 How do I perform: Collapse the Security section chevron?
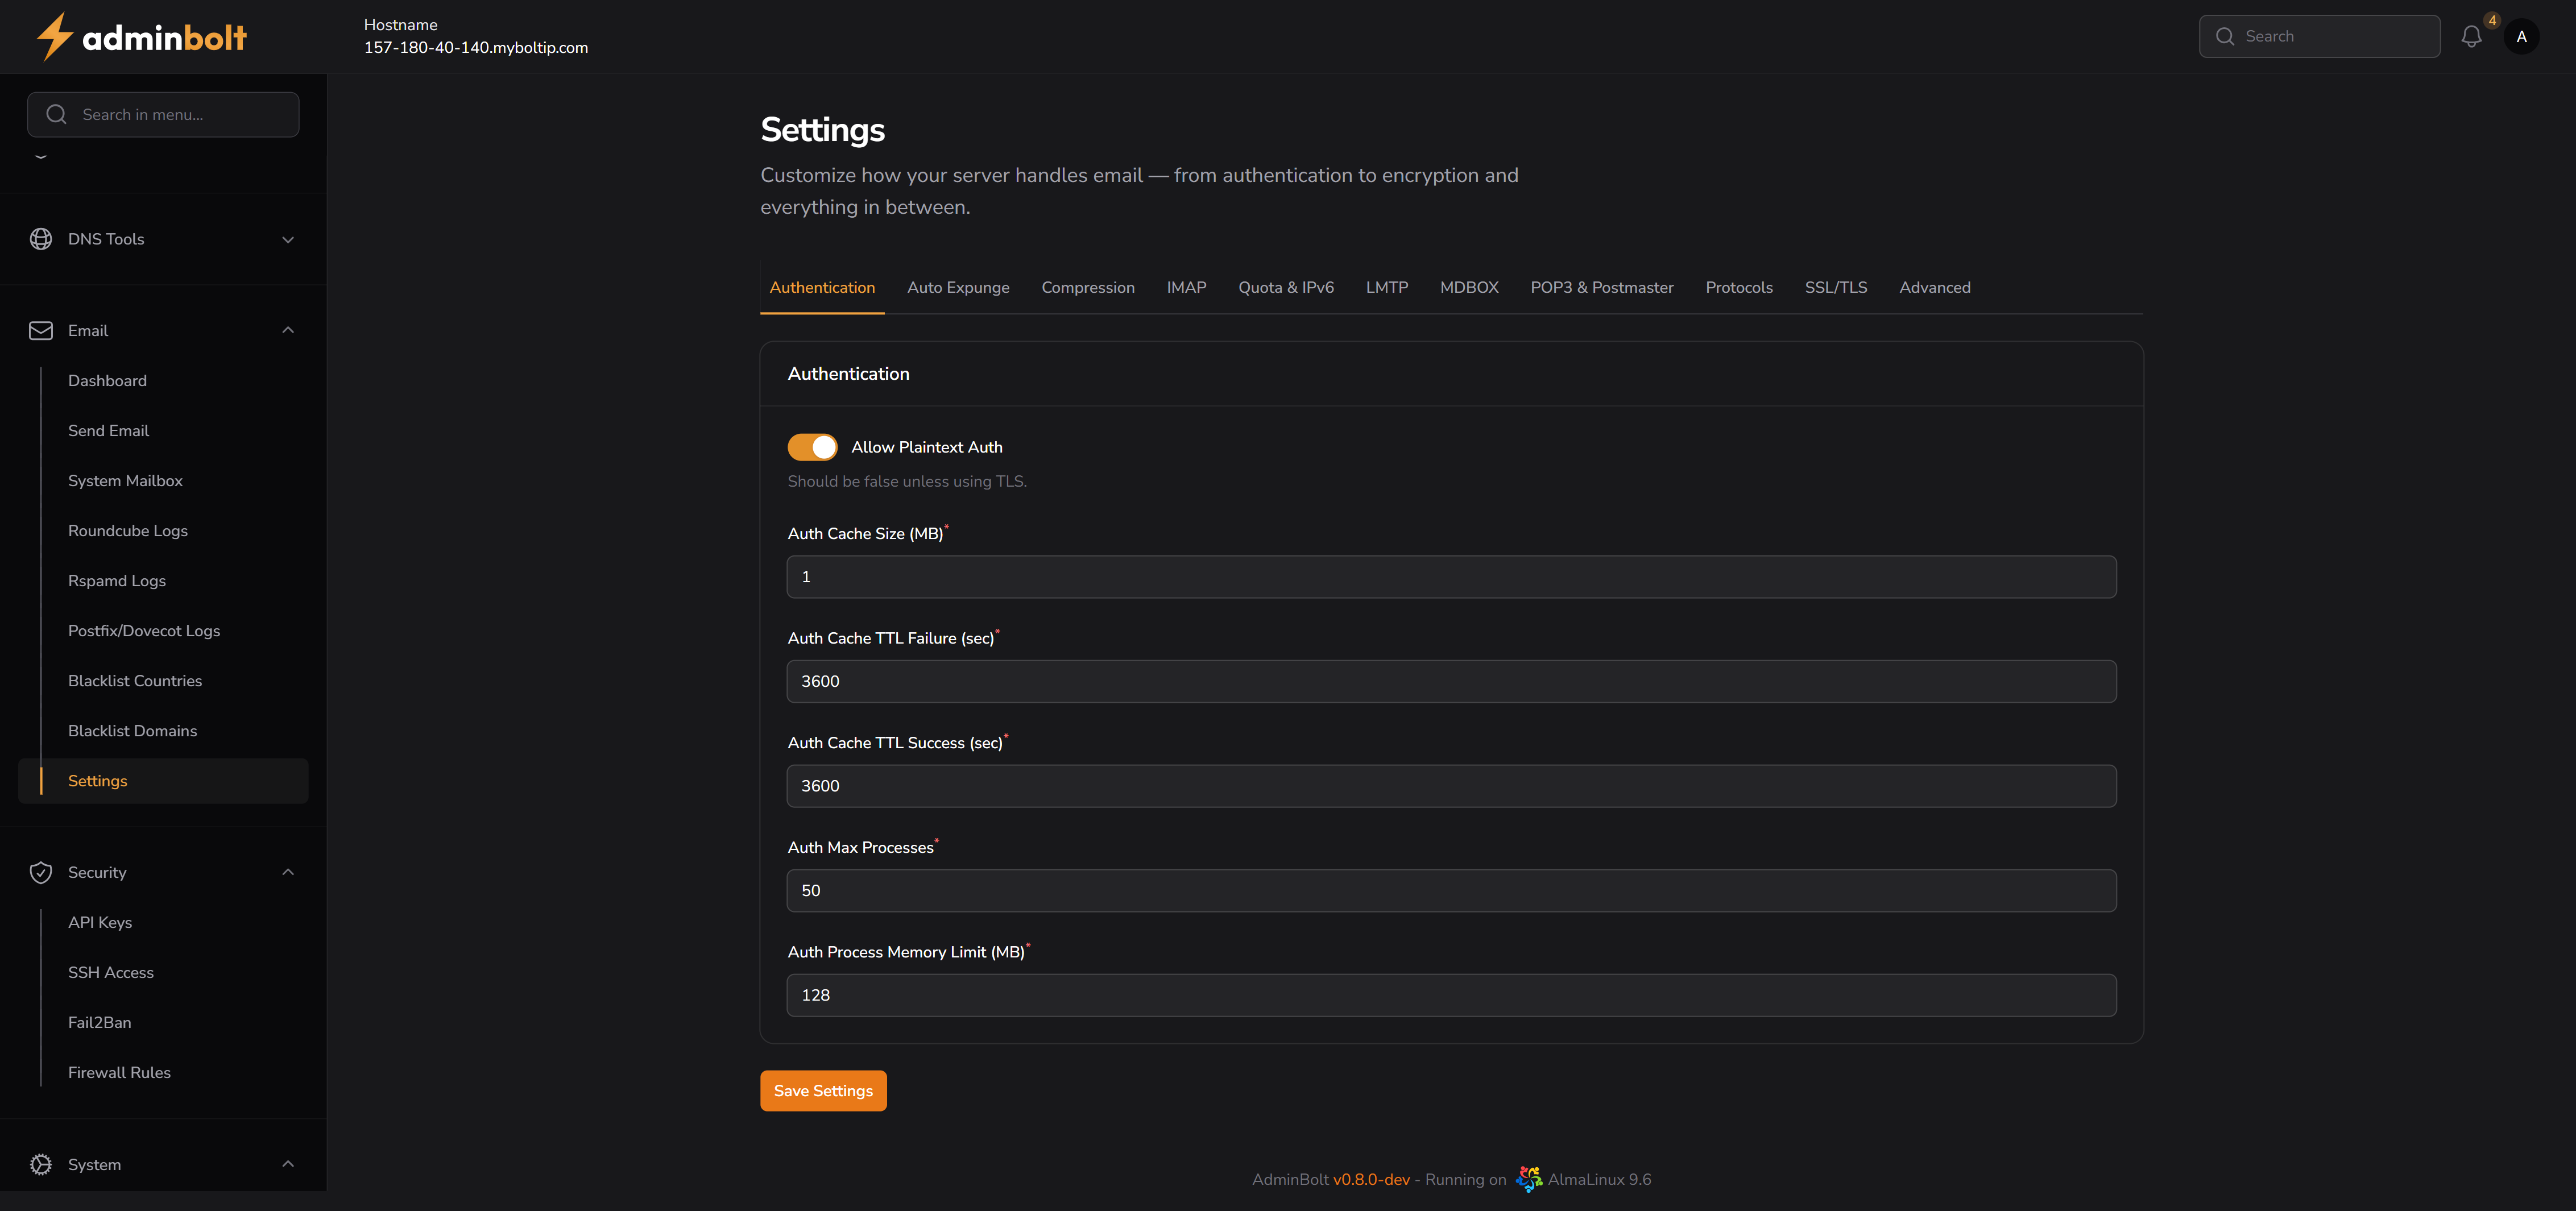(288, 872)
